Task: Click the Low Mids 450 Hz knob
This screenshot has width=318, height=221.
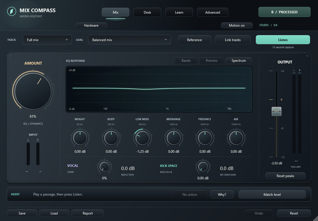Action: coord(142,138)
